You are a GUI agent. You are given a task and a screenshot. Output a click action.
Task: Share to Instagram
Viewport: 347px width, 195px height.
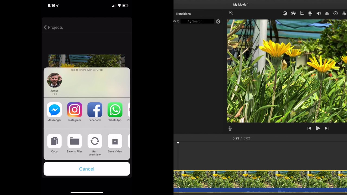click(75, 112)
